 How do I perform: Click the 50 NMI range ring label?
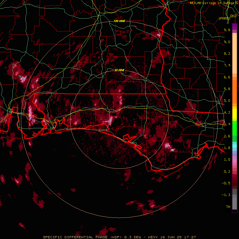point(119,70)
